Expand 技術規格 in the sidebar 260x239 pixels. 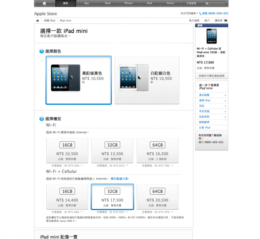[x=212, y=117]
